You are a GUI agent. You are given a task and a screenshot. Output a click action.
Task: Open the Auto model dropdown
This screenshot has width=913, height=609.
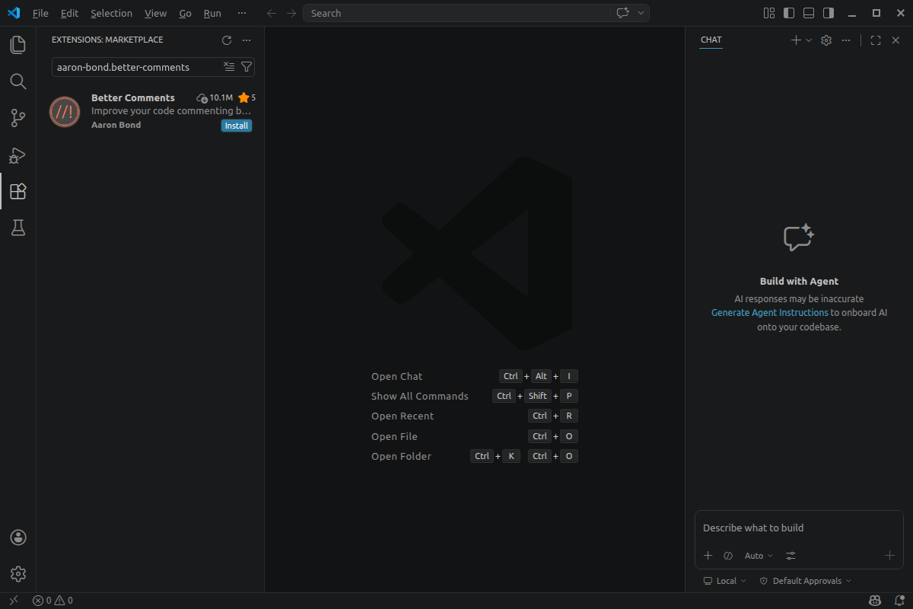[x=759, y=556]
